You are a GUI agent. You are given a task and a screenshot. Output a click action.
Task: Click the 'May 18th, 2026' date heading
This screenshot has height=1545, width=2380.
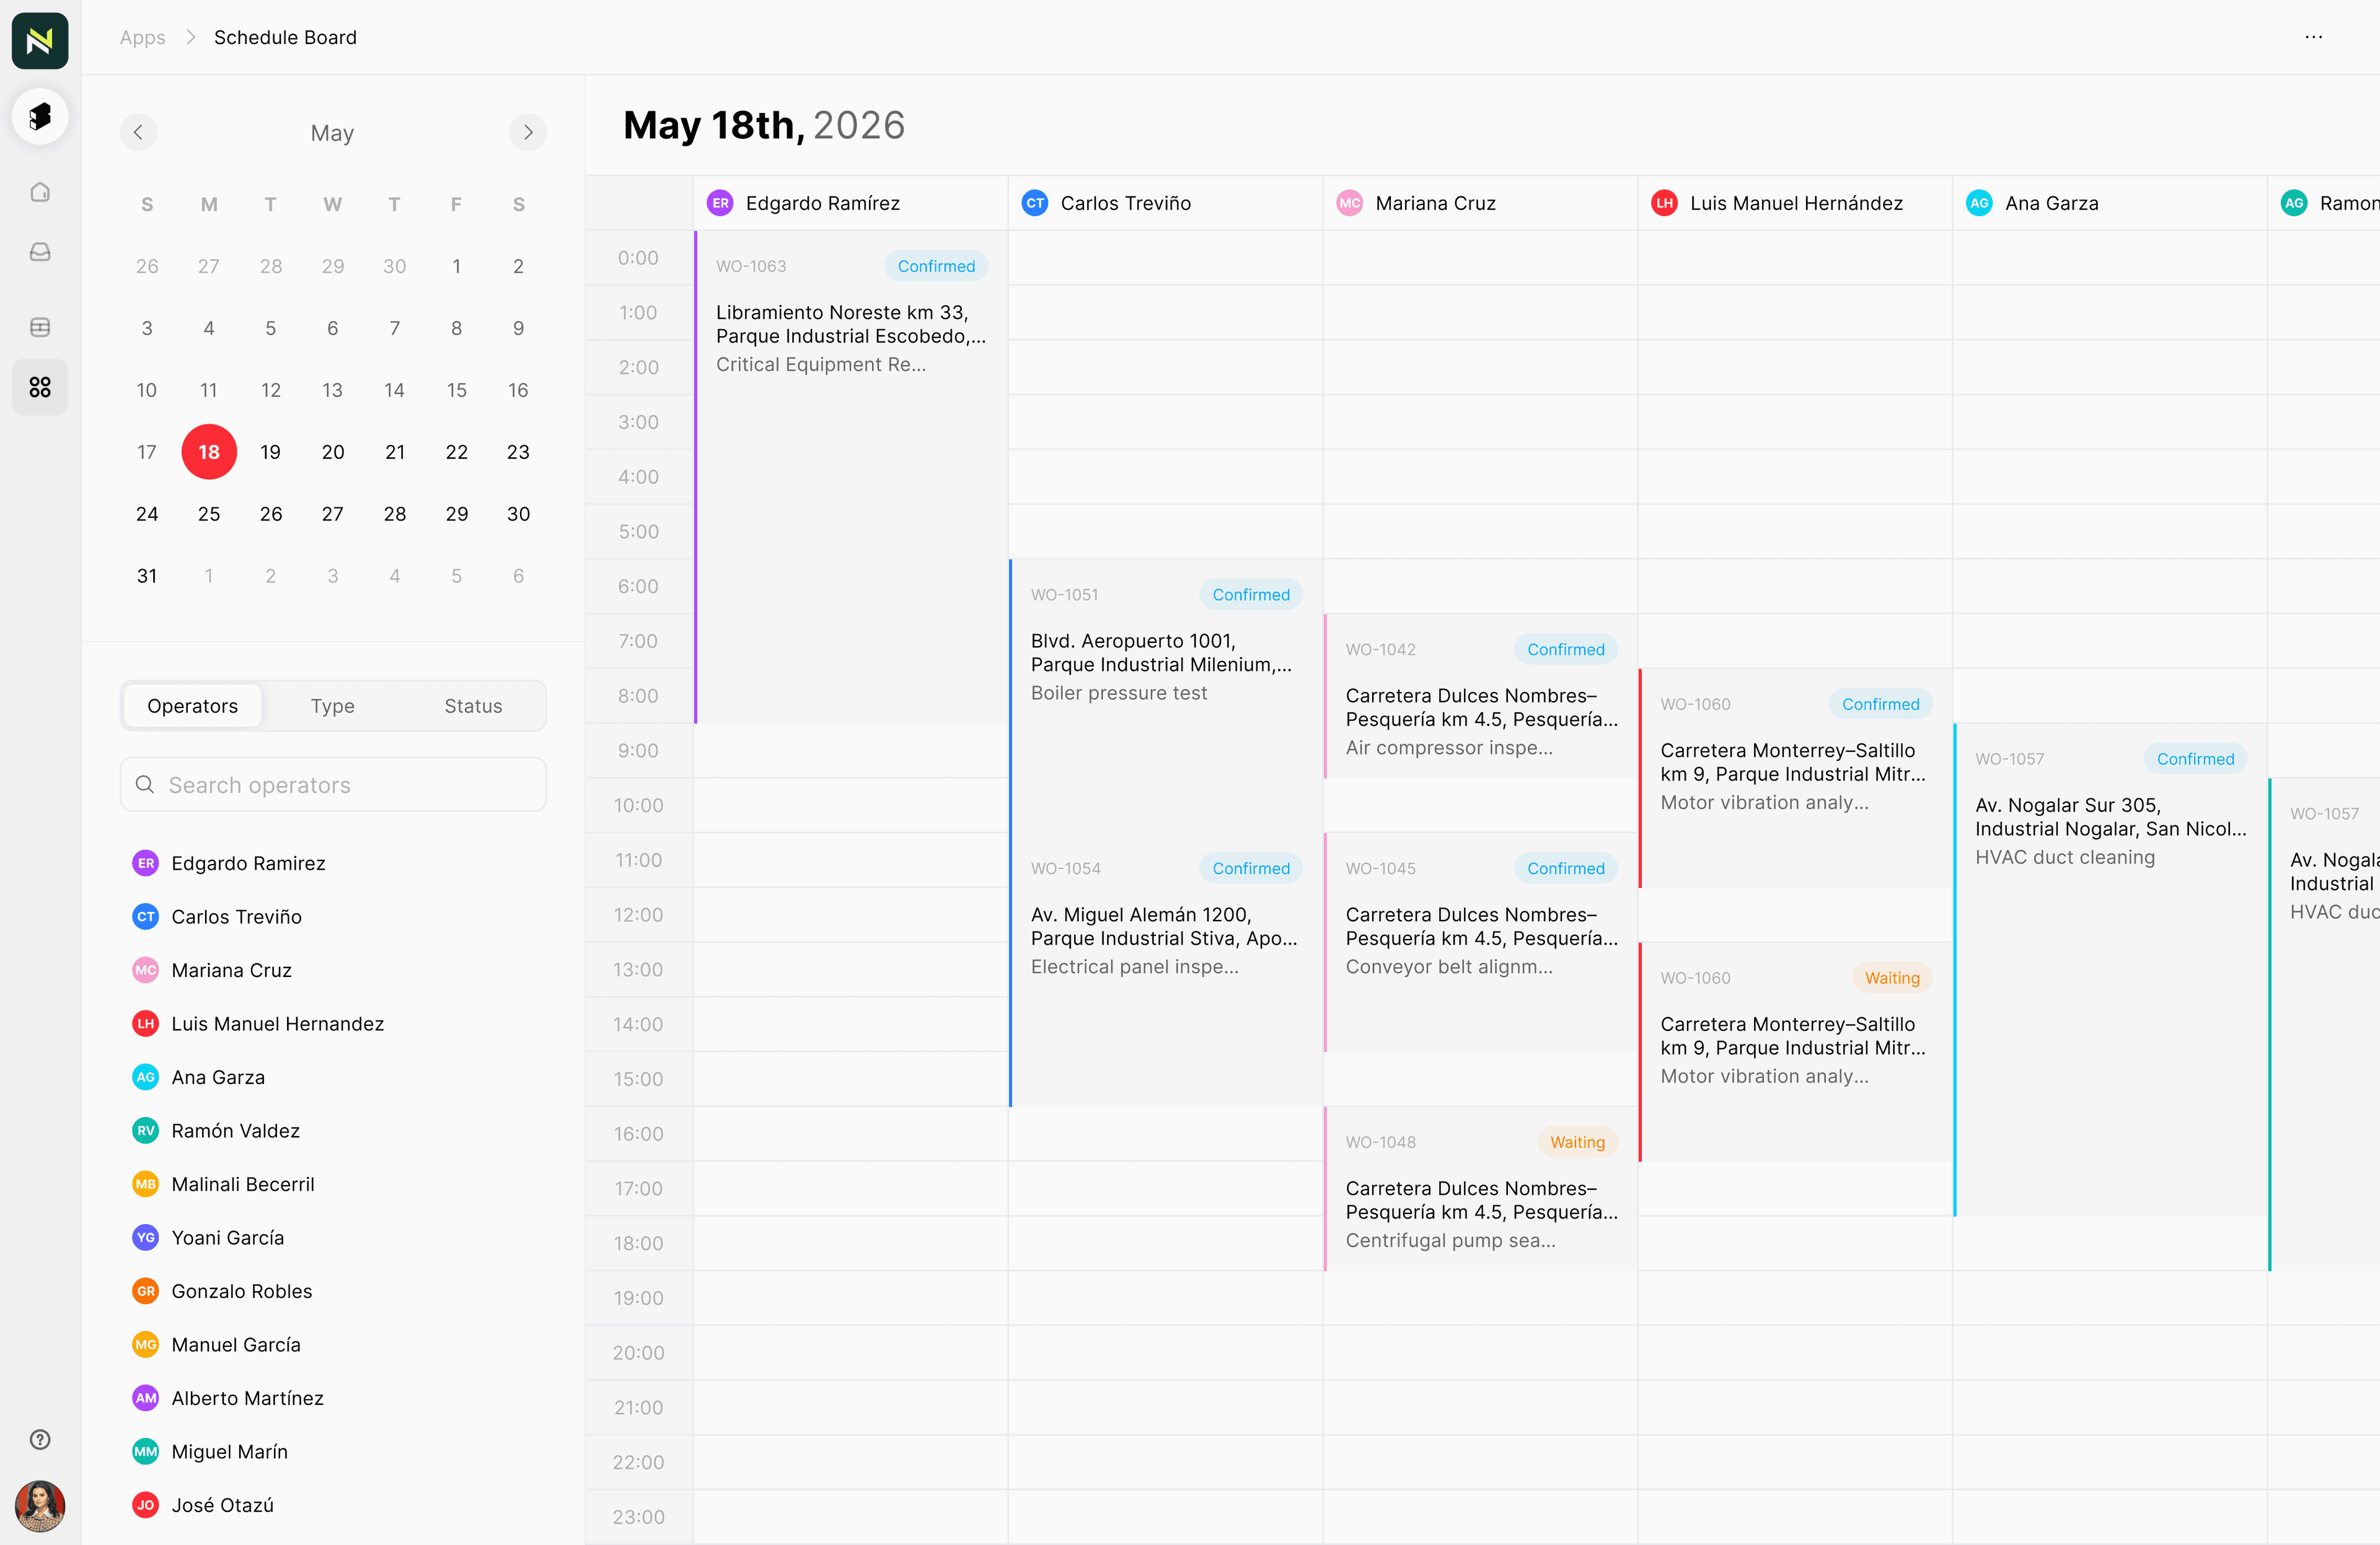pos(764,125)
